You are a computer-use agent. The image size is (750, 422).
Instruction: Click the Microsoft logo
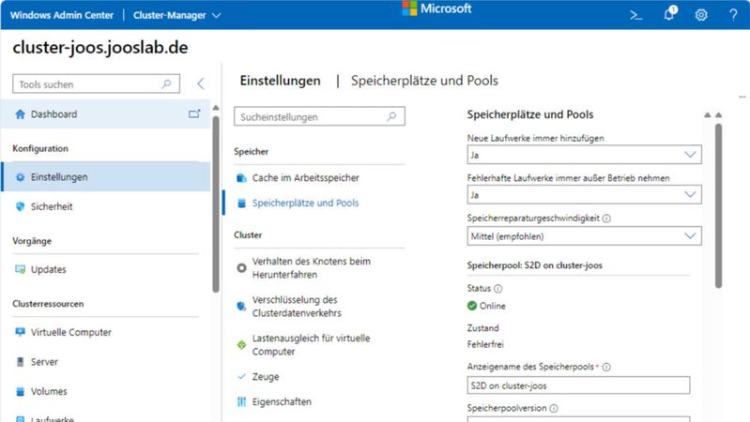point(436,8)
